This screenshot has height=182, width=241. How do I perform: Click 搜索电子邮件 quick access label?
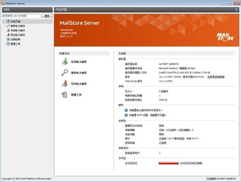79,73
